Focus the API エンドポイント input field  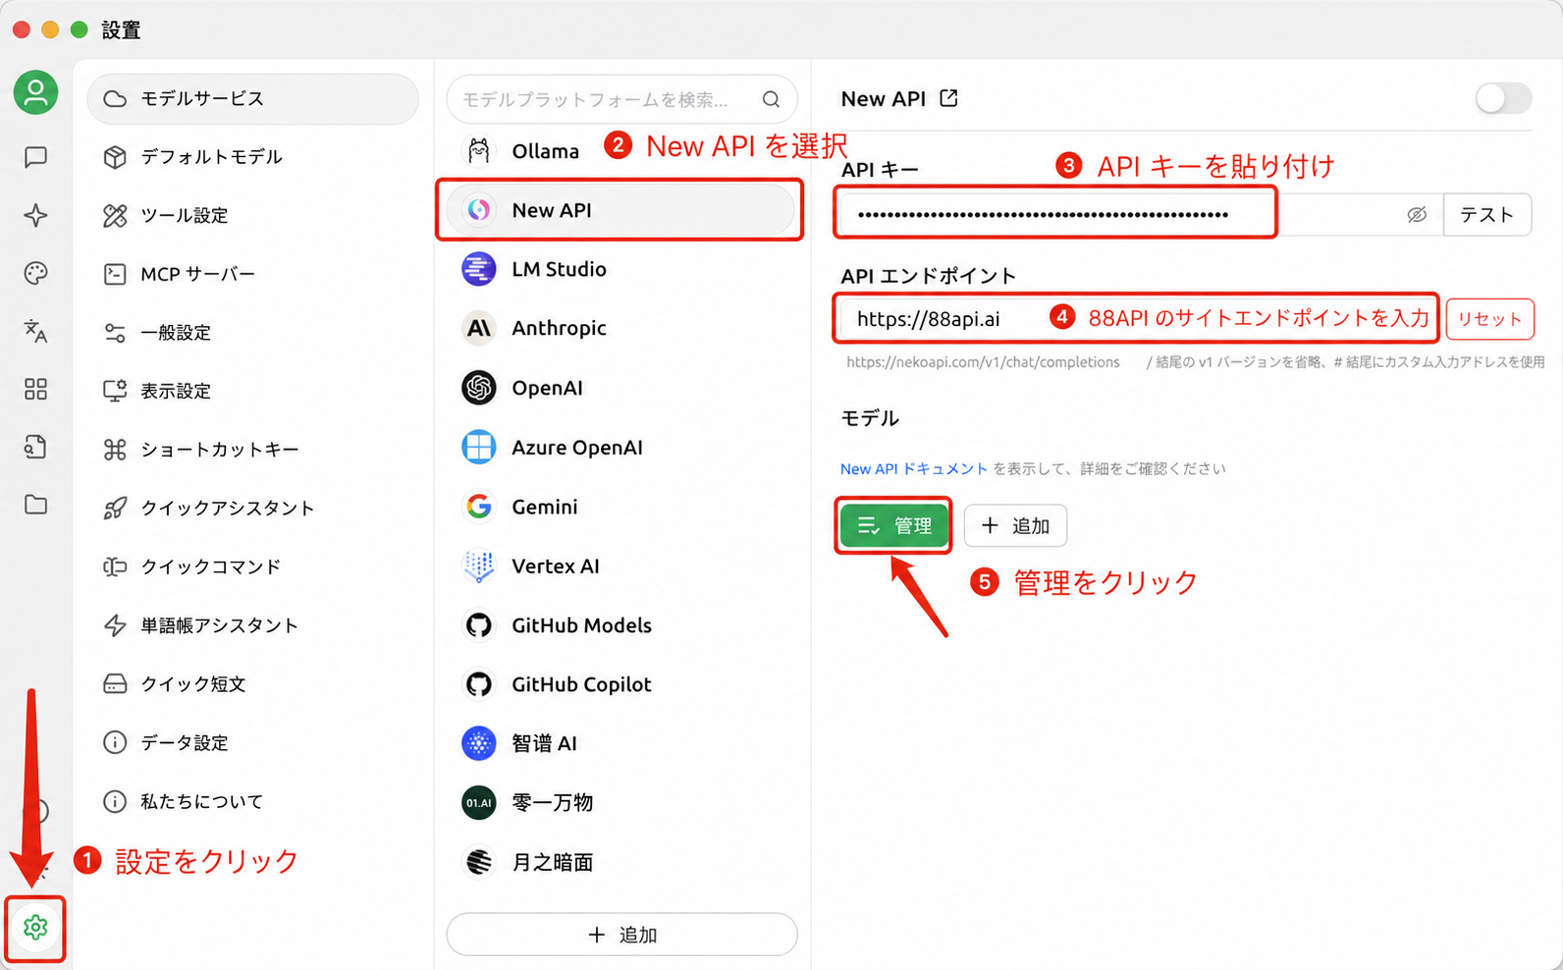click(x=1138, y=319)
